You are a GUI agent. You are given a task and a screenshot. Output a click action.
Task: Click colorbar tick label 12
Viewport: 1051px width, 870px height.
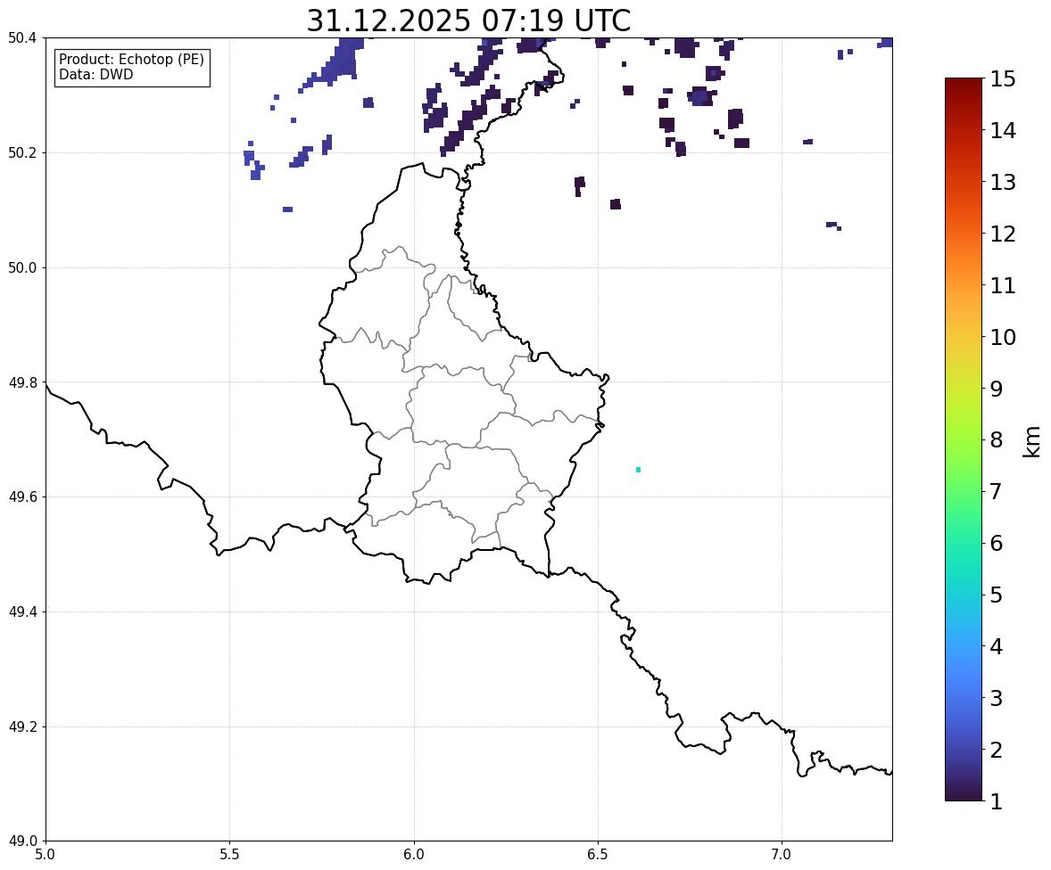click(x=1003, y=234)
